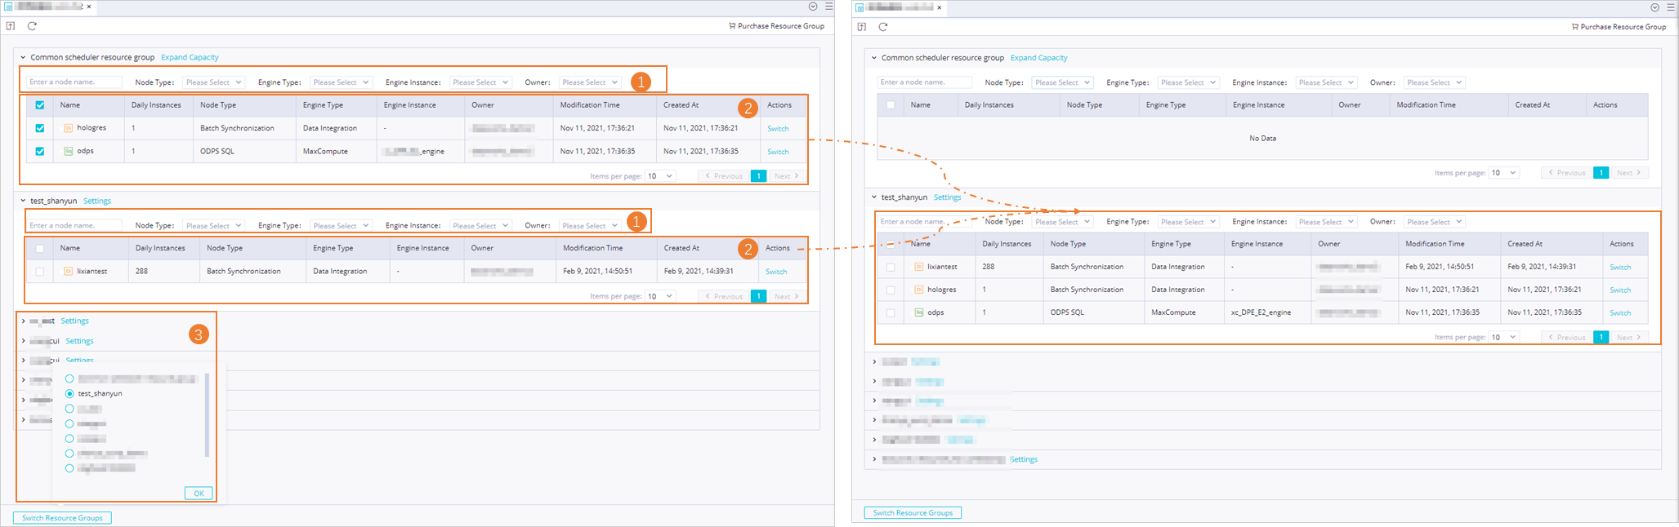
Task: Open Engine Instance dropdown in the left common group filter
Action: (x=480, y=82)
